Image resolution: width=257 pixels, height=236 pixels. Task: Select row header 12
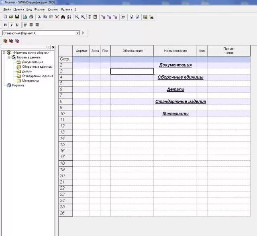pos(65,126)
